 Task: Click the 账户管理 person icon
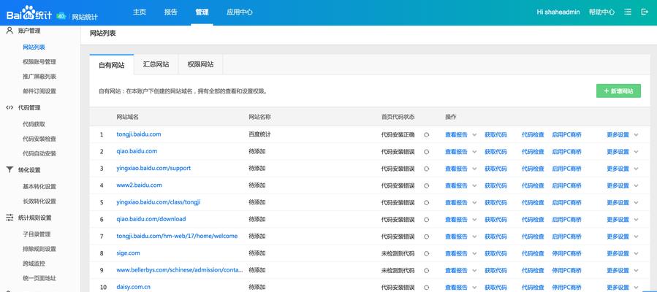[x=10, y=31]
